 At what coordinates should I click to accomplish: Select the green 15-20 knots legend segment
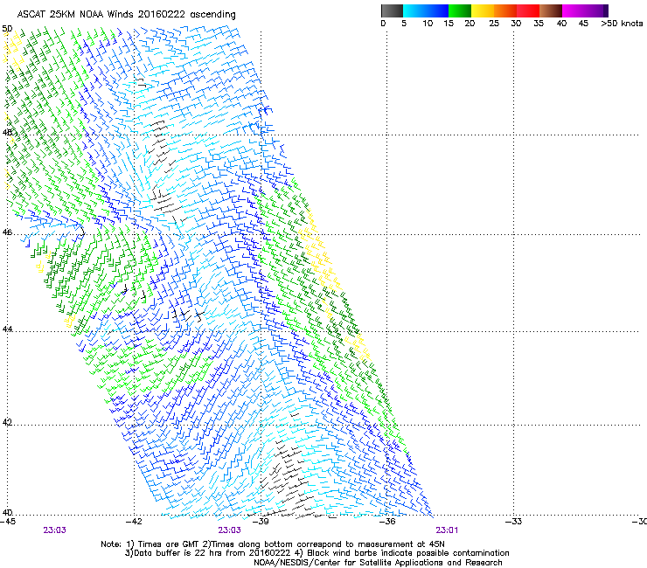460,10
